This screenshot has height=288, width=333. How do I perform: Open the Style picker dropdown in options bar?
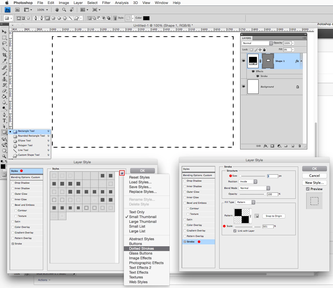(132, 18)
